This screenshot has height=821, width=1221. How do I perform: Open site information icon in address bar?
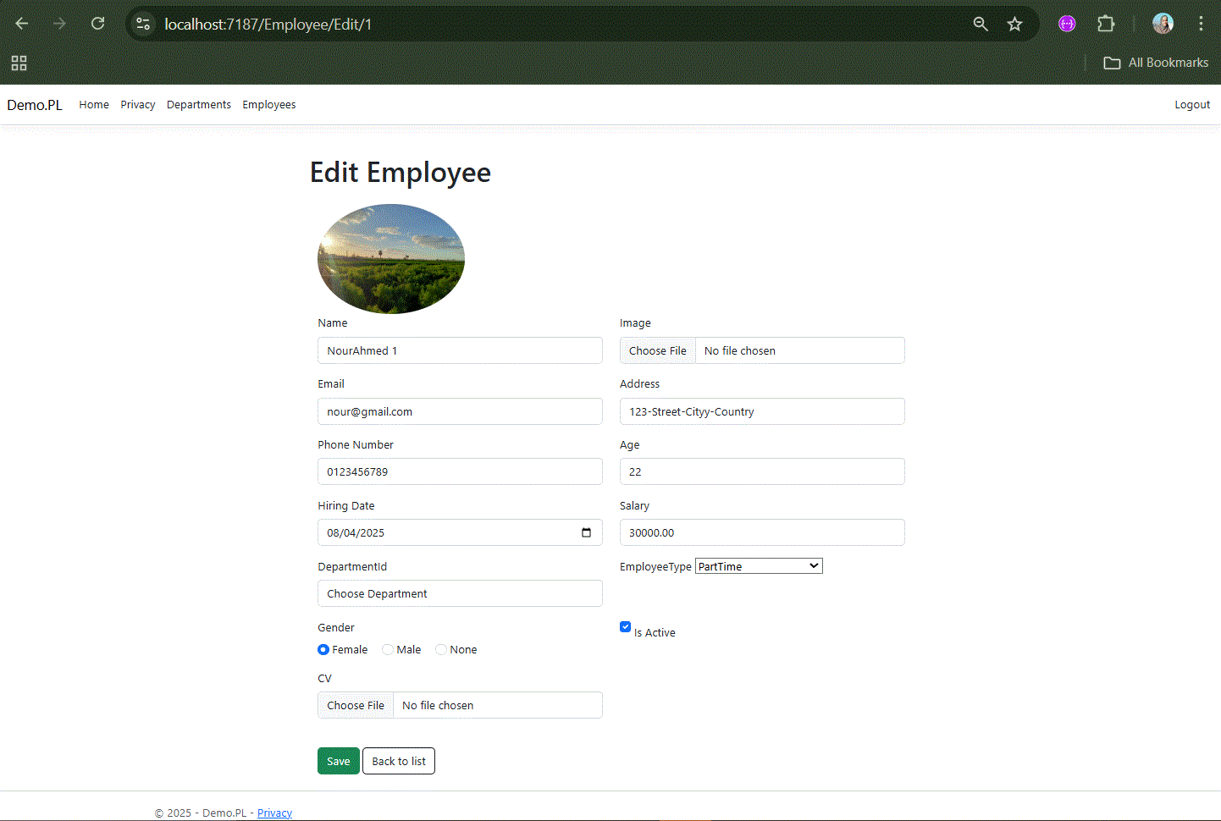point(143,24)
